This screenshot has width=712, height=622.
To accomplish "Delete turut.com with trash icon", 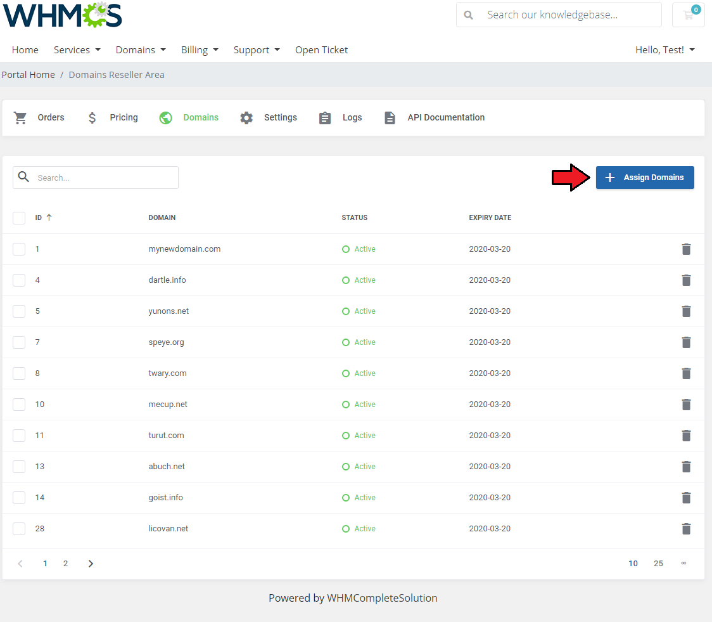I will coord(686,436).
